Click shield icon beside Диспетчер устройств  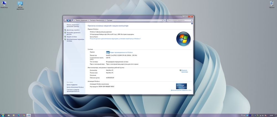pyautogui.click(x=65, y=30)
